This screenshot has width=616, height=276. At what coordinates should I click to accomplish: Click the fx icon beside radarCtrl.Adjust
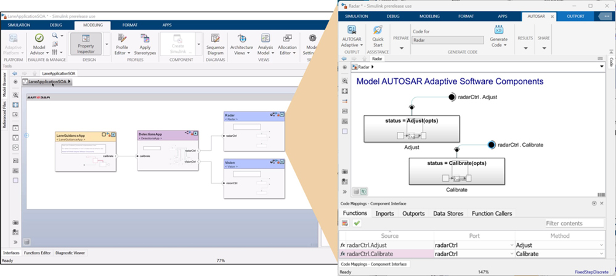tap(342, 245)
